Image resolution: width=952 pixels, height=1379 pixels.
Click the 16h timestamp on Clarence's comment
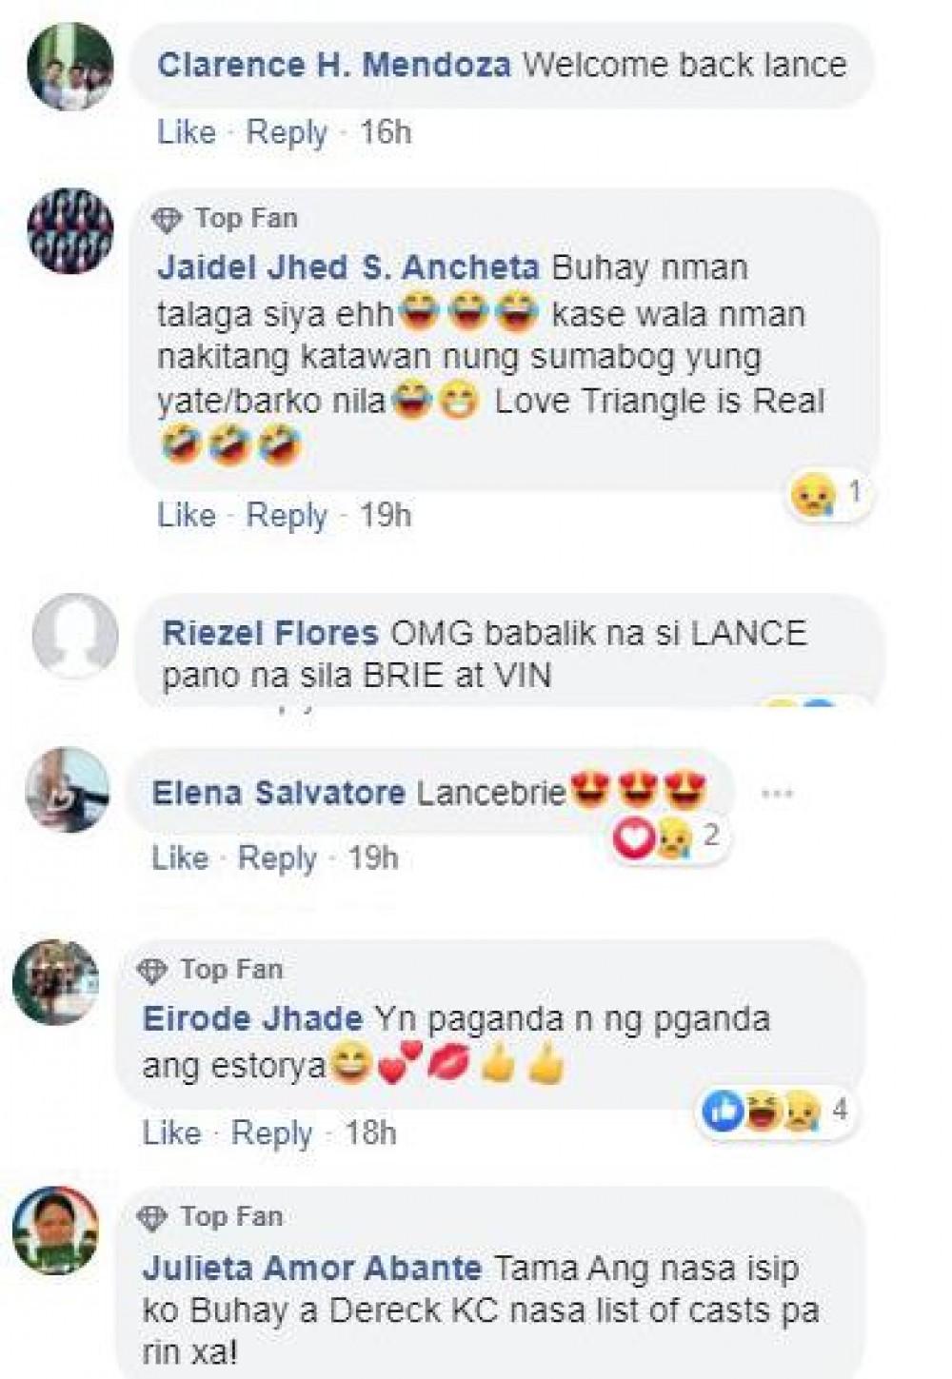coord(386,132)
